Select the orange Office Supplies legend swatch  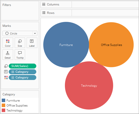point(3,105)
